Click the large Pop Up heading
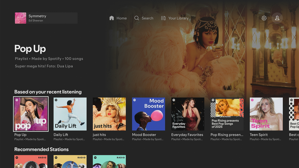This screenshot has width=299, height=168. click(30, 49)
